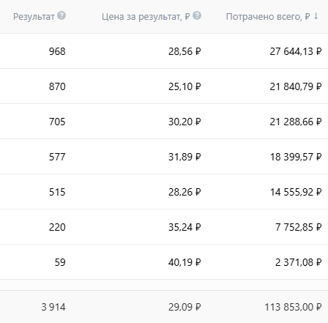
Task: Select spent amount 7 752,85 ₽
Action: (299, 227)
